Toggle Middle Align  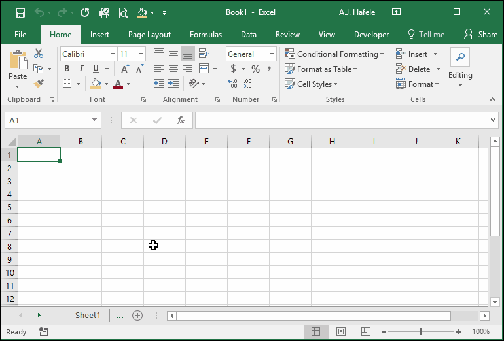coord(173,54)
